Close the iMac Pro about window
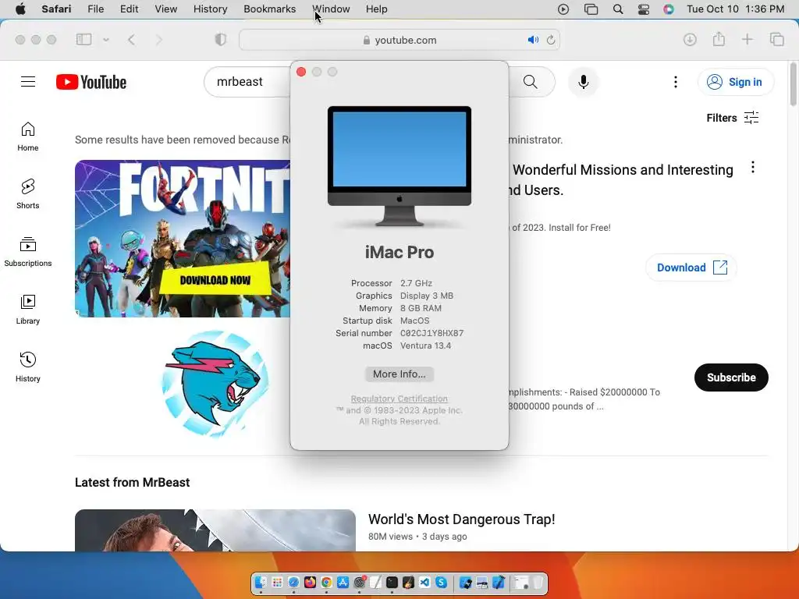Image resolution: width=799 pixels, height=599 pixels. click(301, 72)
